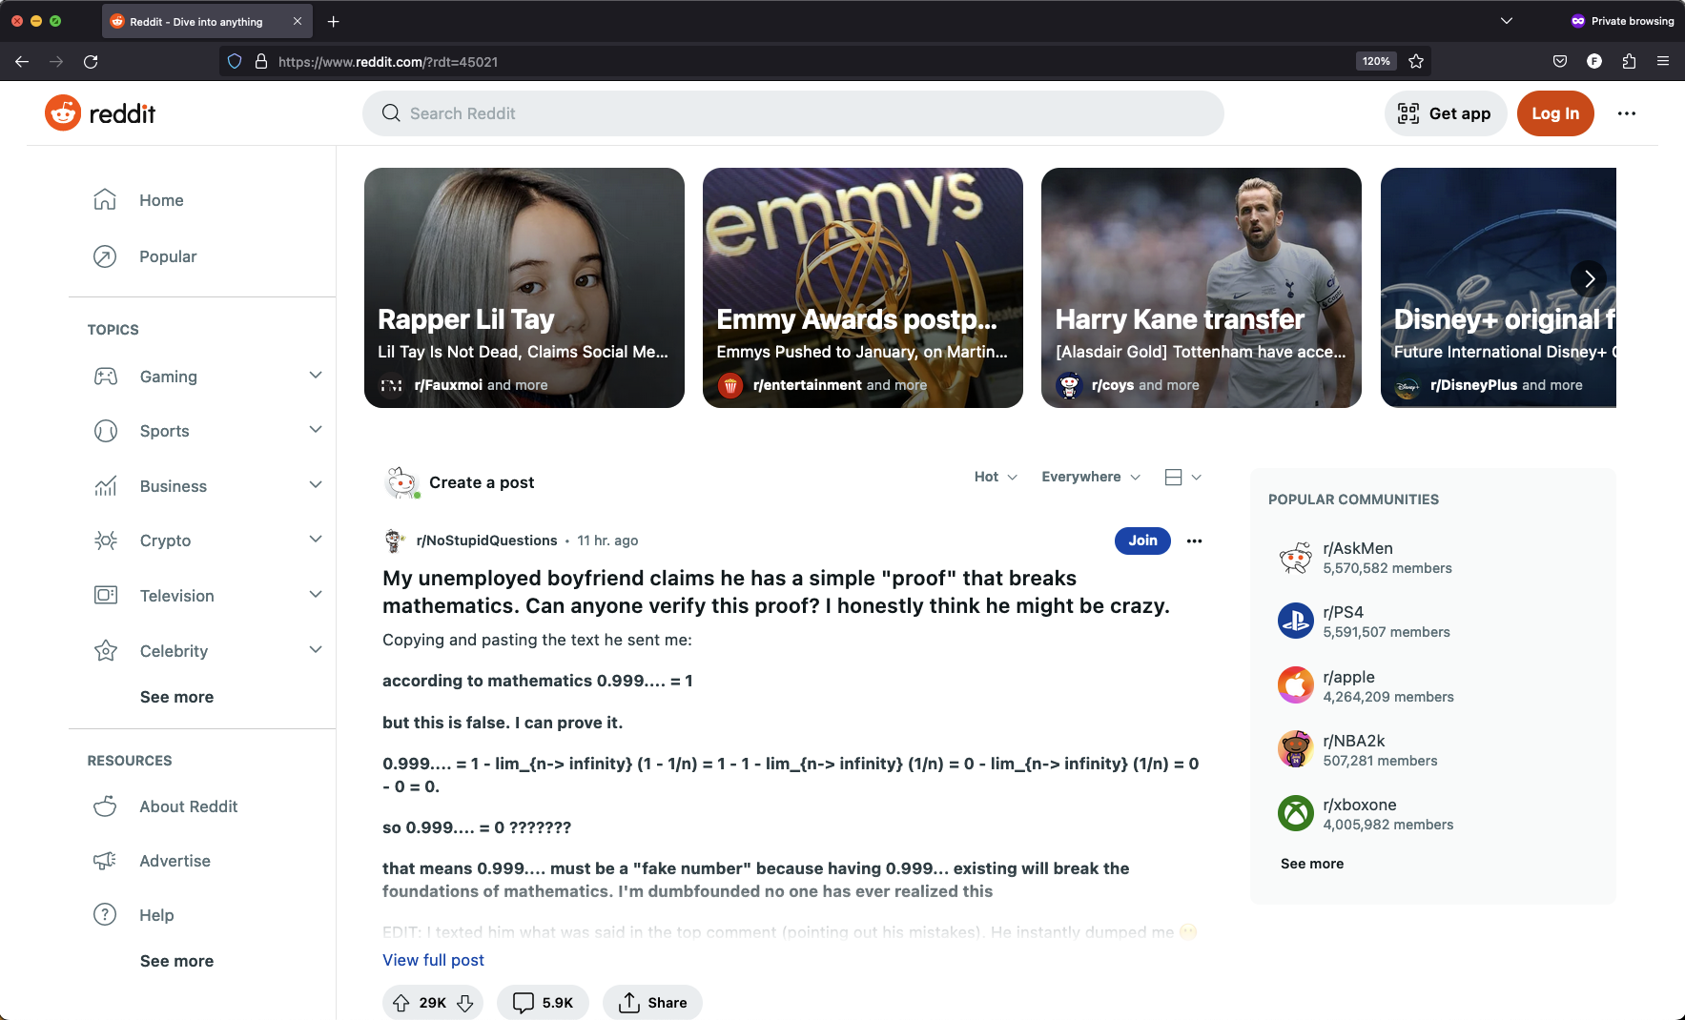Open the Firefox hamburger application menu

pos(1663,62)
